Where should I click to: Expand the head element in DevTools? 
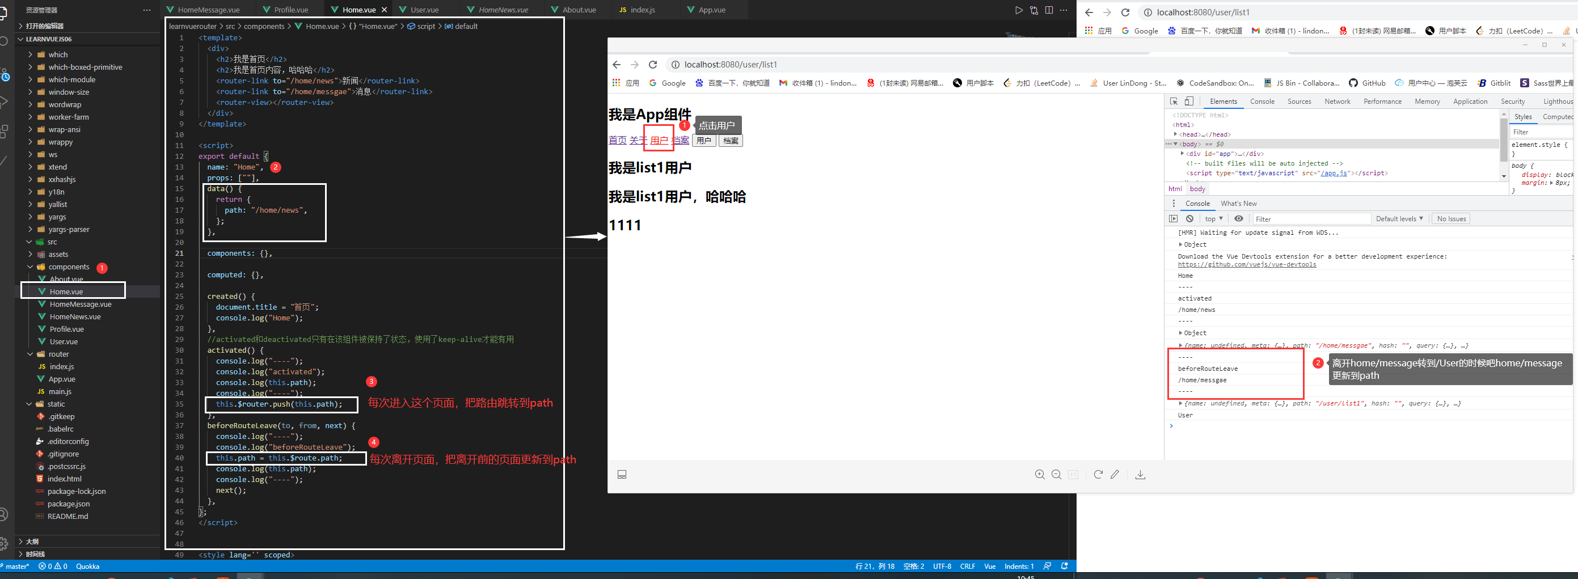coord(1175,134)
